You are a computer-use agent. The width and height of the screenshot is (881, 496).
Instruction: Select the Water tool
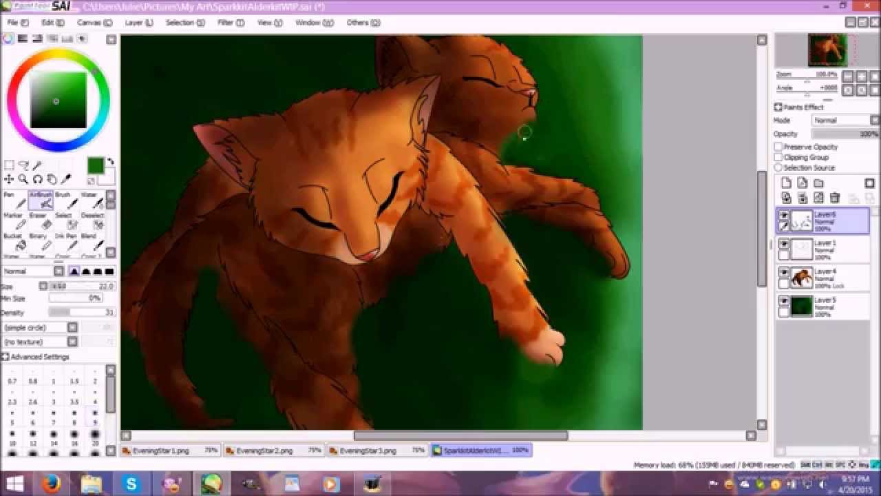pos(92,200)
